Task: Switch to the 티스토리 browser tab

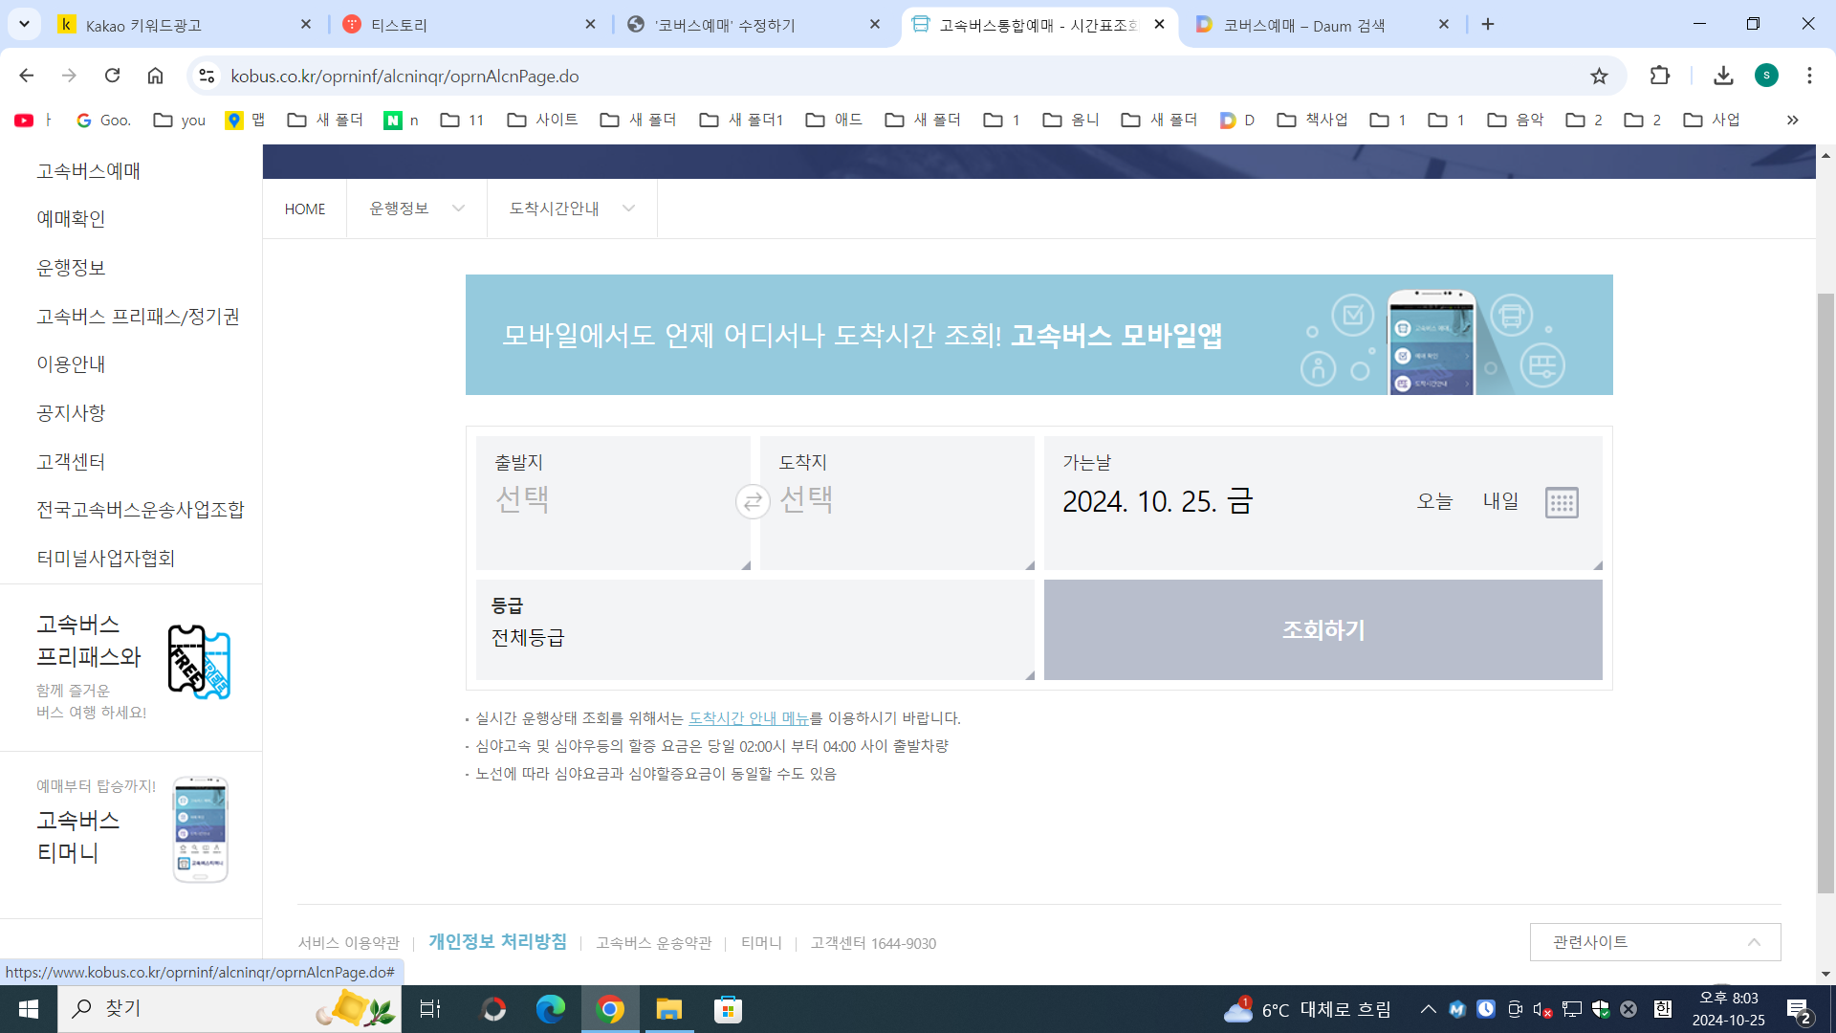Action: pos(469,25)
